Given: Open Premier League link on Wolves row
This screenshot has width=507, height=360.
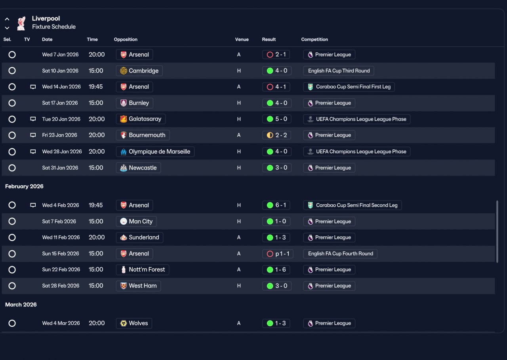Looking at the screenshot, I should tap(329, 323).
